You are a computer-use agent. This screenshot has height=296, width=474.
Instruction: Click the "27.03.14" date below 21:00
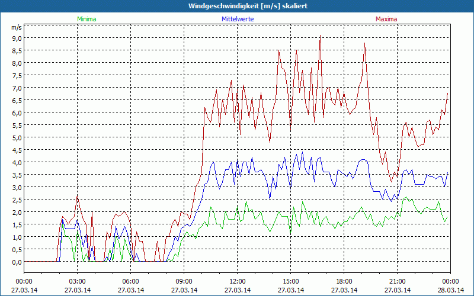(x=397, y=290)
